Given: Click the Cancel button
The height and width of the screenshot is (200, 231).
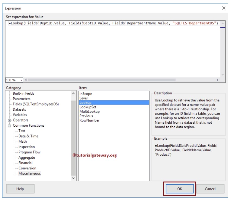Looking at the screenshot, I should coord(210,189).
